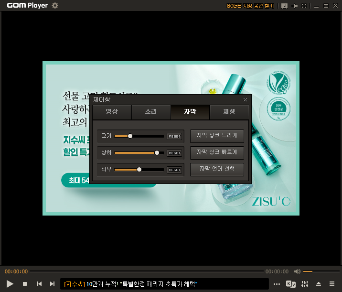The image size is (342, 292).
Task: Open the playlist menu icon
Action: (332, 284)
